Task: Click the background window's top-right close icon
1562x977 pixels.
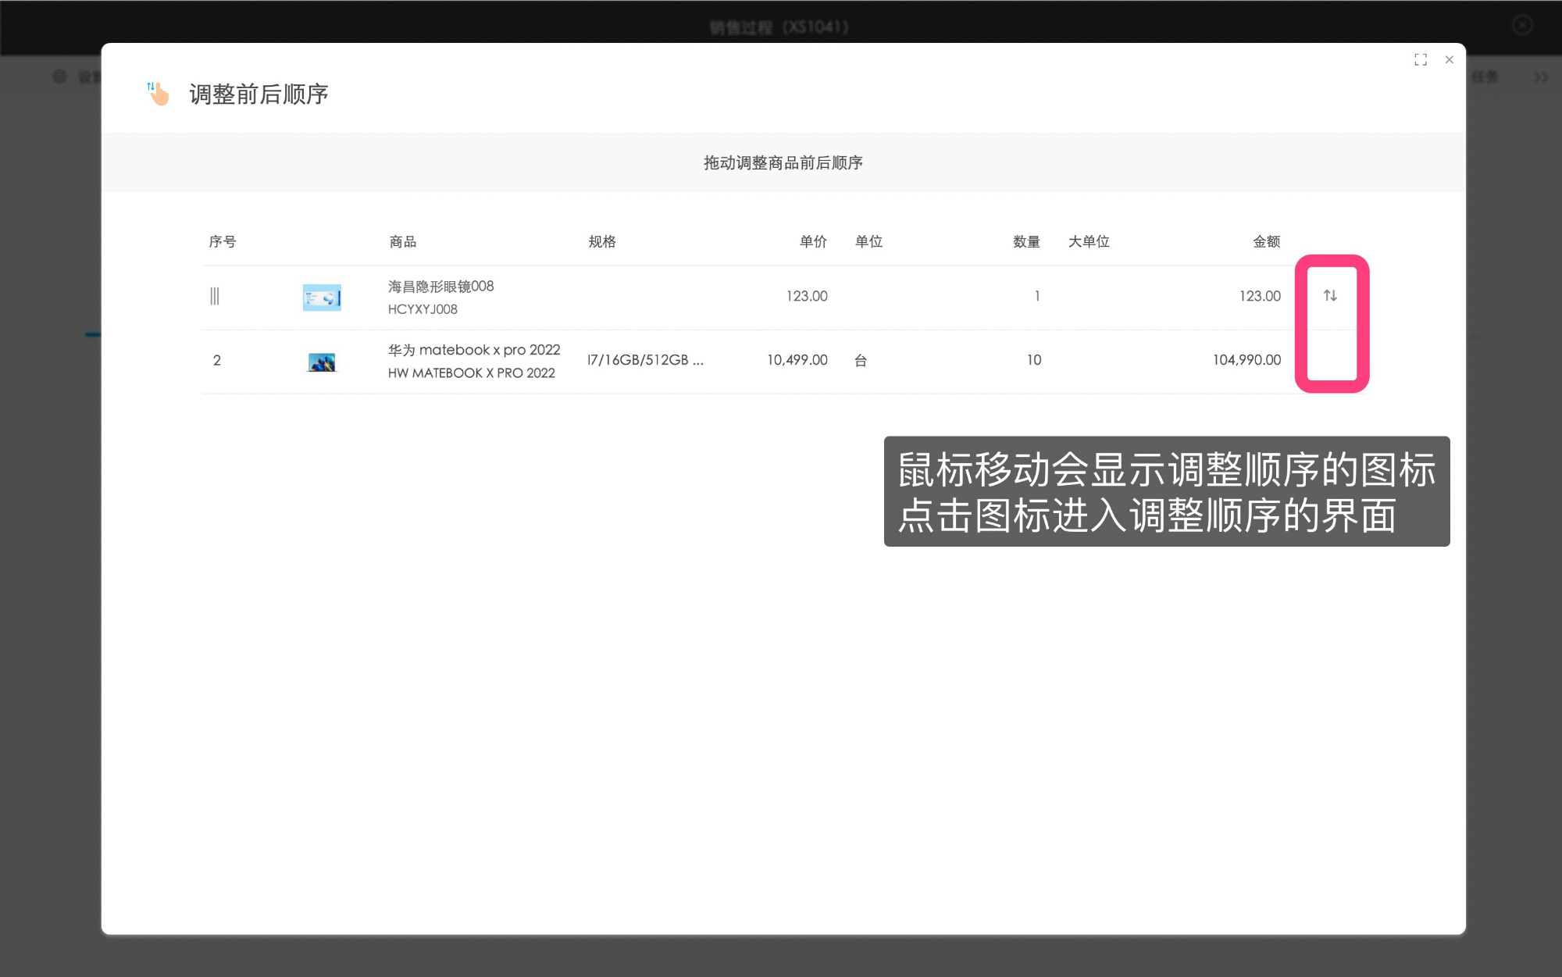Action: click(1522, 25)
